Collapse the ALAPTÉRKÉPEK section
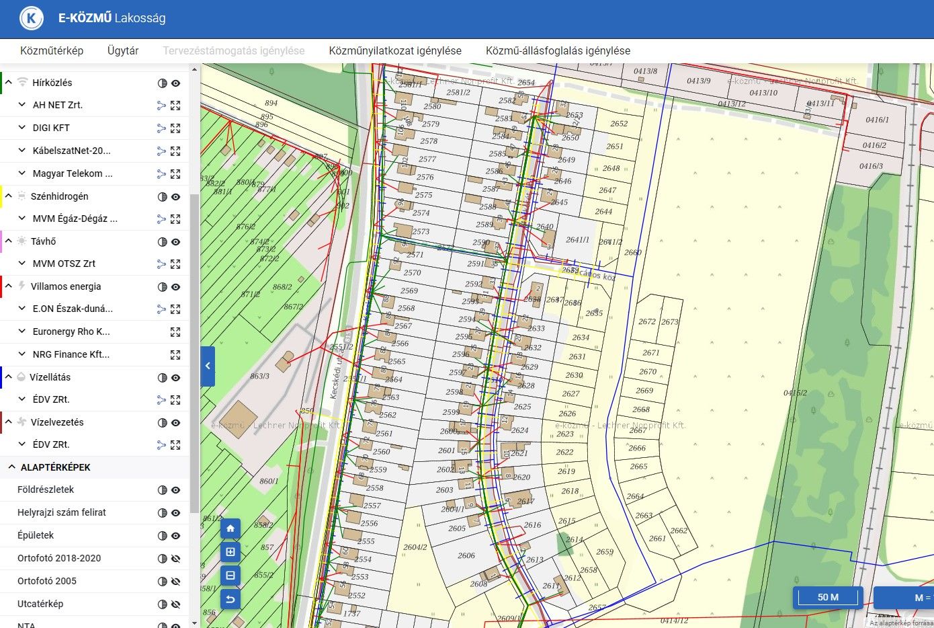 point(11,467)
